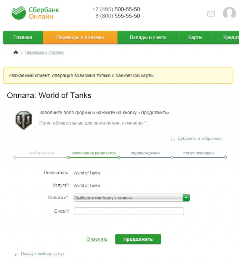Image resolution: width=239 pixels, height=259 pixels.
Task: Open the Кредиты menu tab
Action: coord(226,37)
